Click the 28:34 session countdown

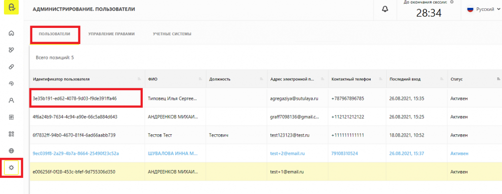click(x=428, y=13)
